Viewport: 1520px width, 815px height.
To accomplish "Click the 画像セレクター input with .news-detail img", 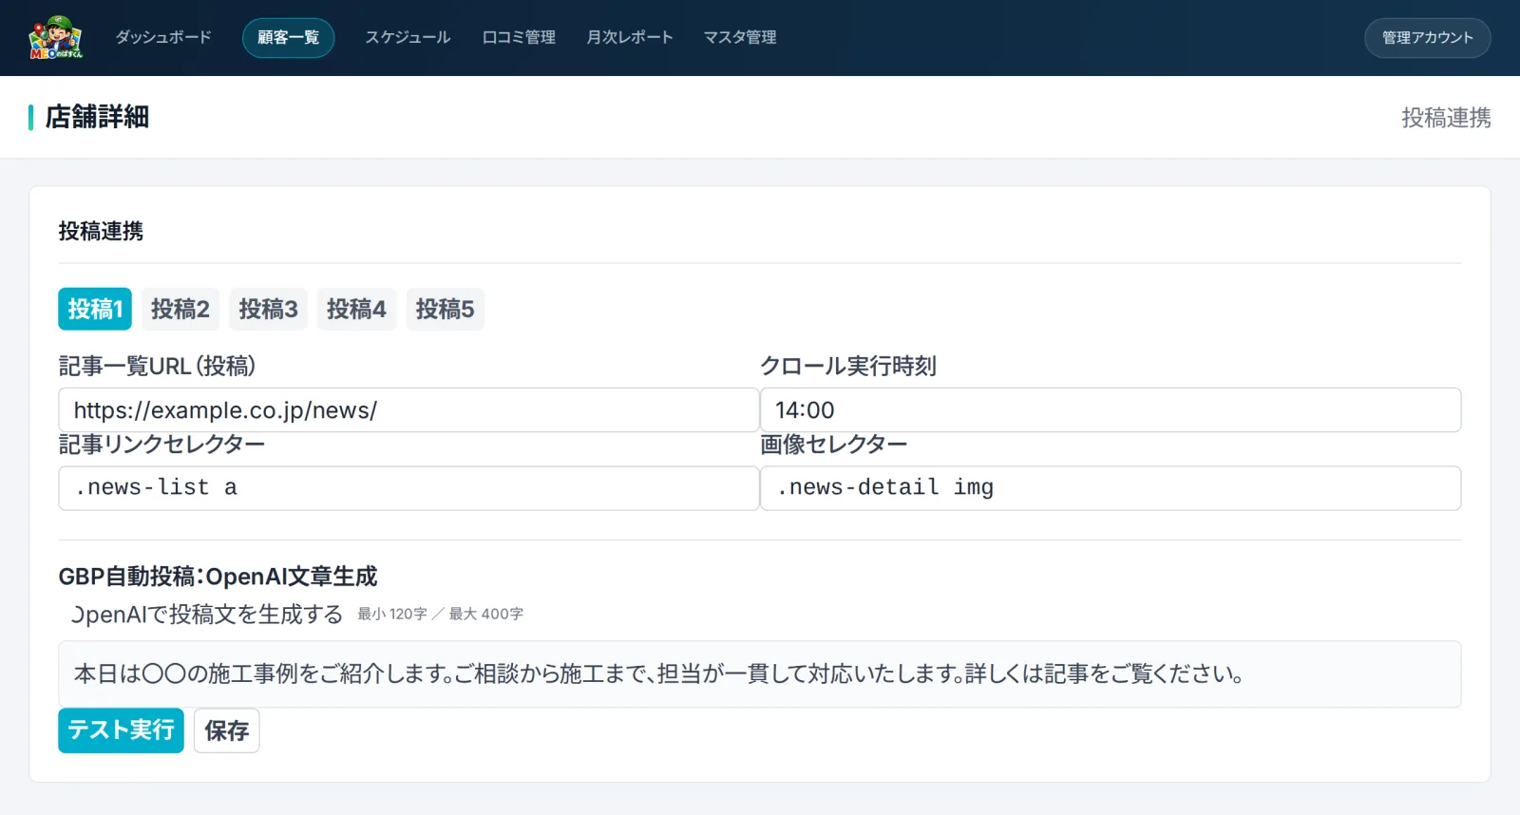I will pos(1111,488).
